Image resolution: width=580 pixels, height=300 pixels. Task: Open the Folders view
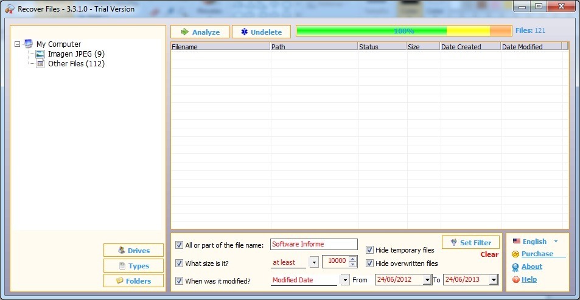[x=133, y=281]
